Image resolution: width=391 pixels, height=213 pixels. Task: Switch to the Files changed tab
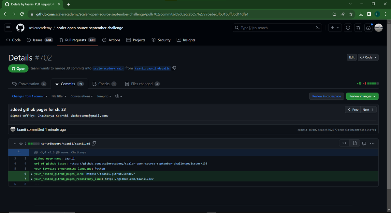[142, 84]
